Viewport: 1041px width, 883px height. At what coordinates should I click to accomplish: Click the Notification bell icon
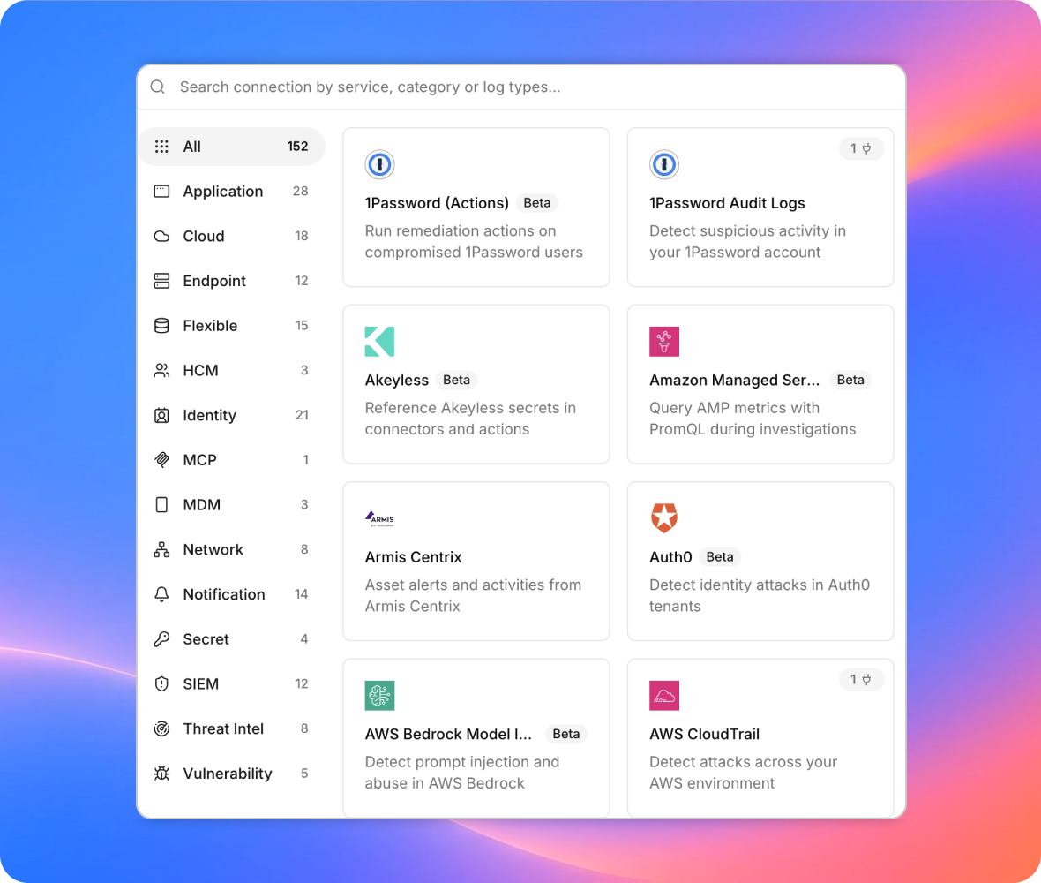[161, 594]
